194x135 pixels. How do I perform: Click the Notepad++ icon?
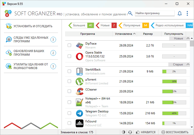click(80, 102)
